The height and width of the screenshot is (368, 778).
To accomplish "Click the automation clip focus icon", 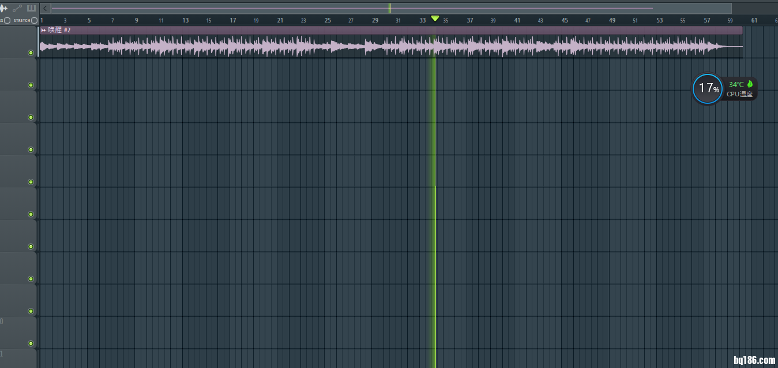I will click(x=17, y=8).
